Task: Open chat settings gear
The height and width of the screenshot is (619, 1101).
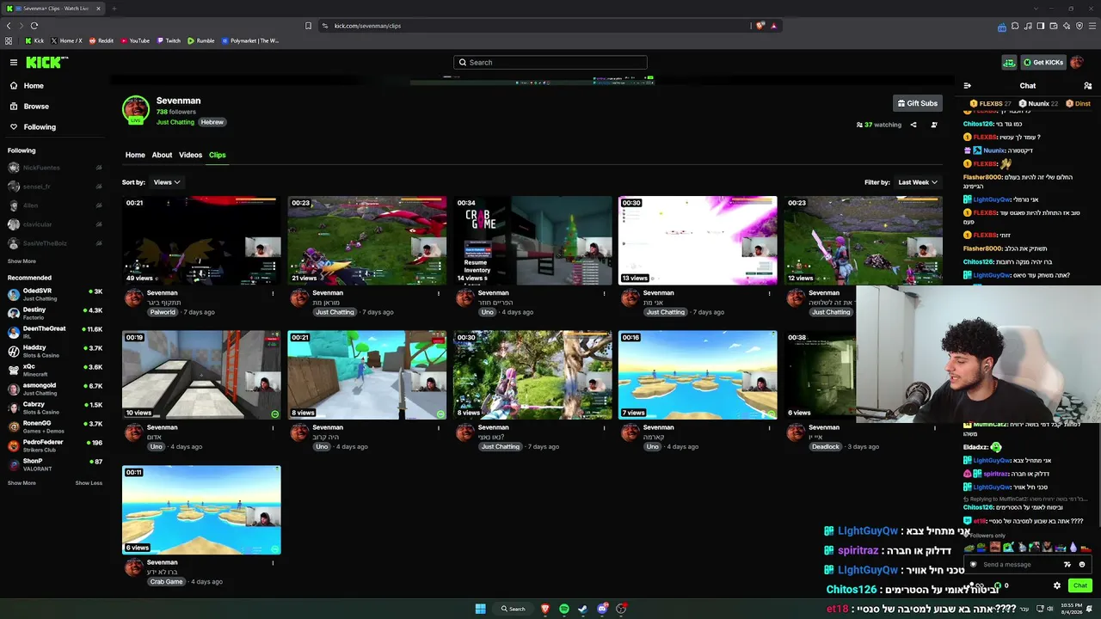Action: [x=1057, y=585]
